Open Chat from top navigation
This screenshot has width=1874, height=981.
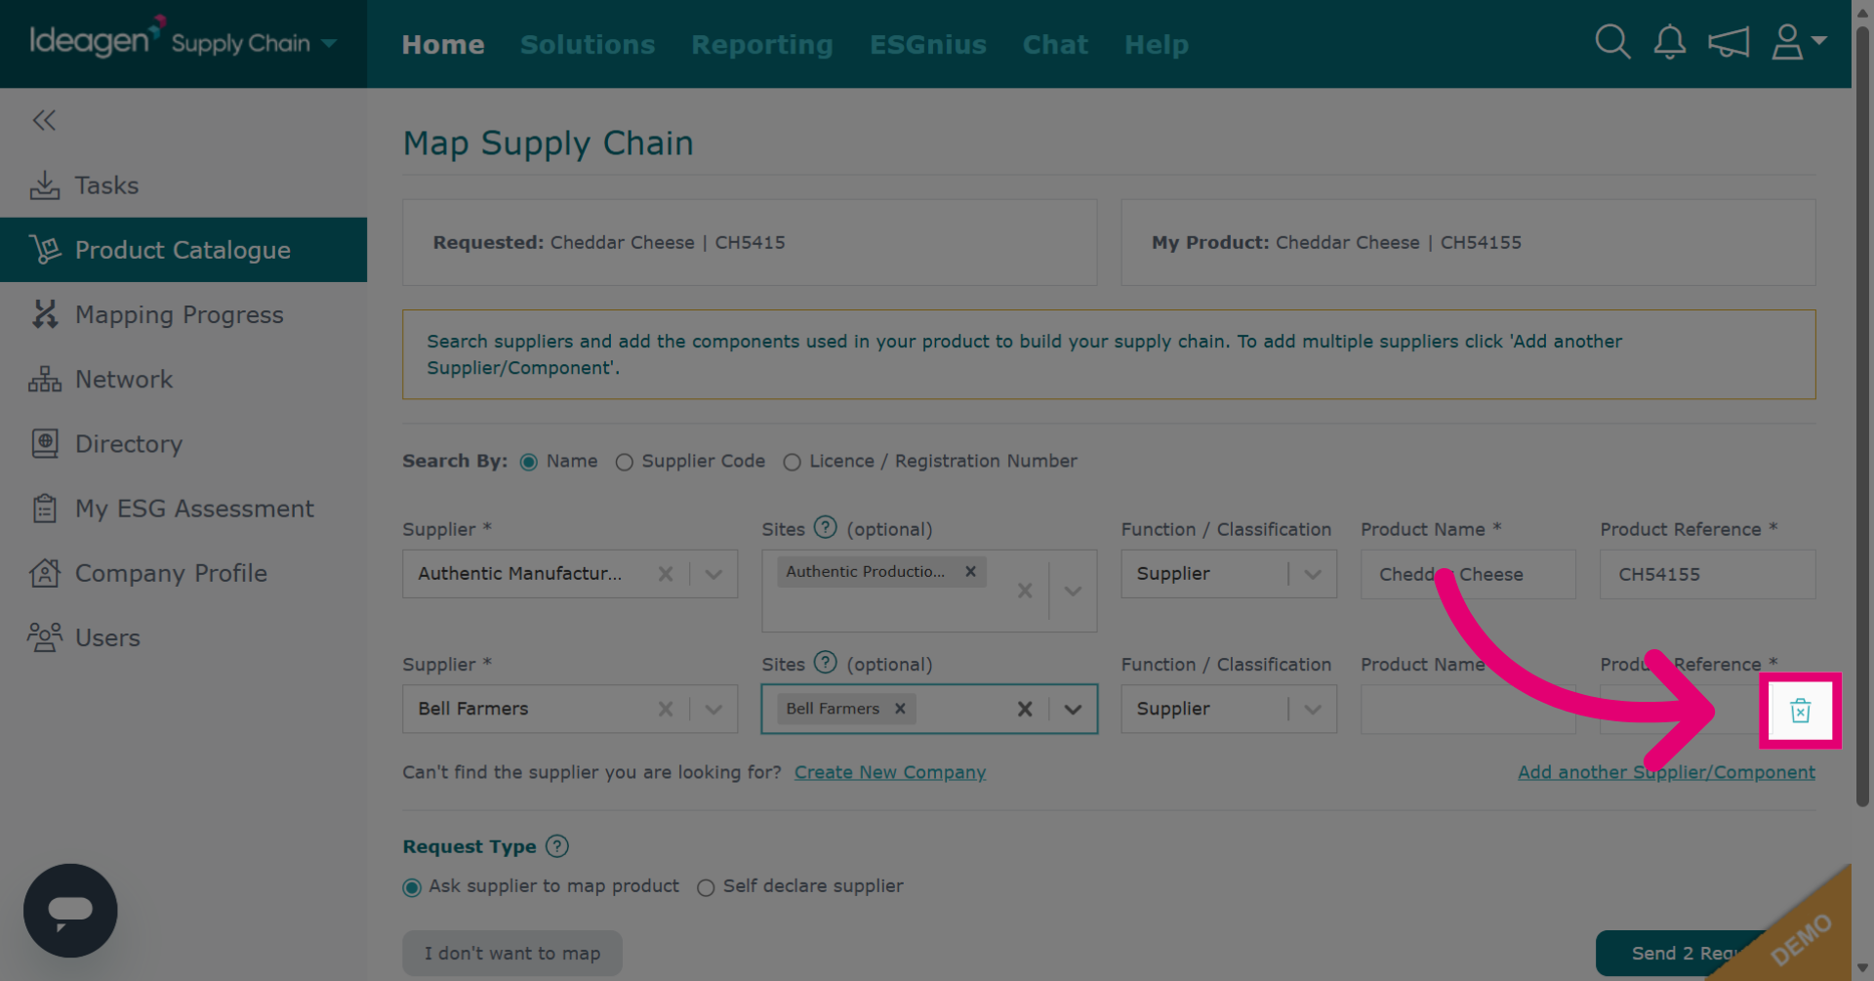tap(1055, 44)
